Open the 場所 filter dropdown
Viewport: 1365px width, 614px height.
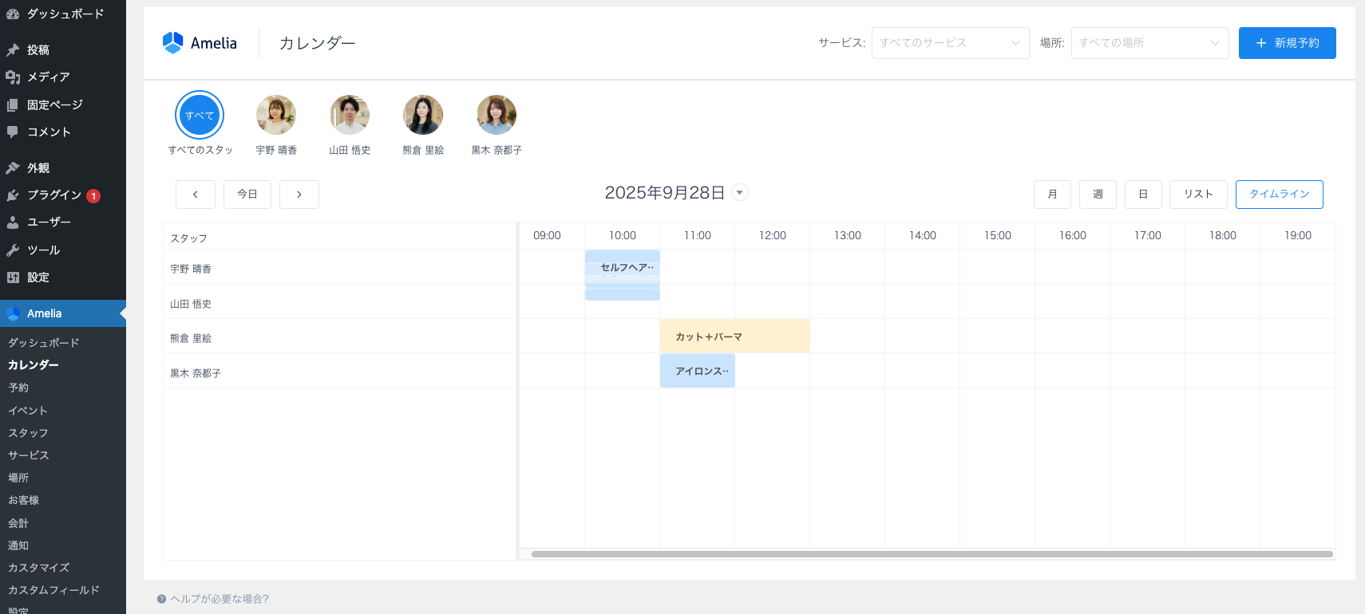[1149, 43]
